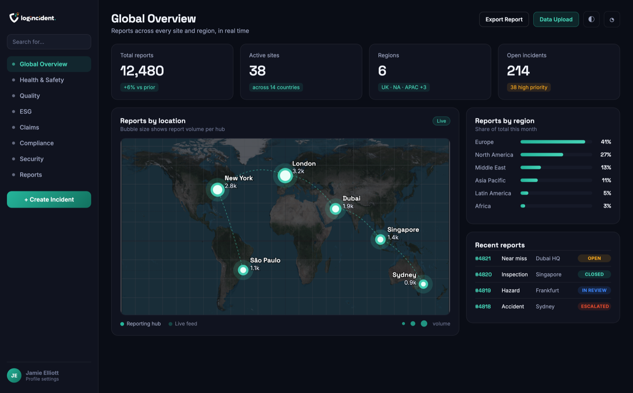Click the '+6% vs prior' chip
633x393 pixels.
point(139,87)
